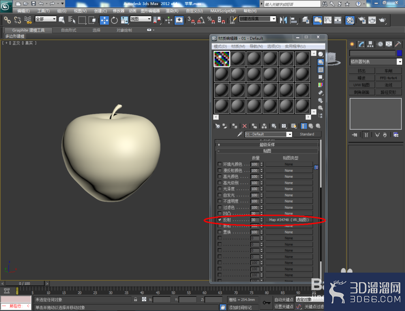Switch to the 自由形式 ribbon tab
405x311 pixels.
coord(69,30)
